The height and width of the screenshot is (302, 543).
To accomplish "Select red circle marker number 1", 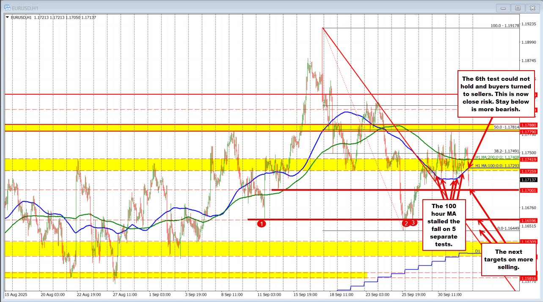I will (x=262, y=223).
